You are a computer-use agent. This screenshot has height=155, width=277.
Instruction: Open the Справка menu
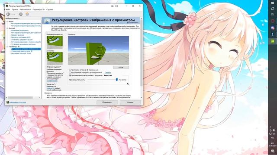pyautogui.click(x=50, y=9)
